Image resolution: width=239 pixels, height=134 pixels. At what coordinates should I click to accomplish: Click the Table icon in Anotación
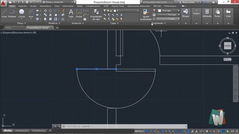tap(85, 19)
